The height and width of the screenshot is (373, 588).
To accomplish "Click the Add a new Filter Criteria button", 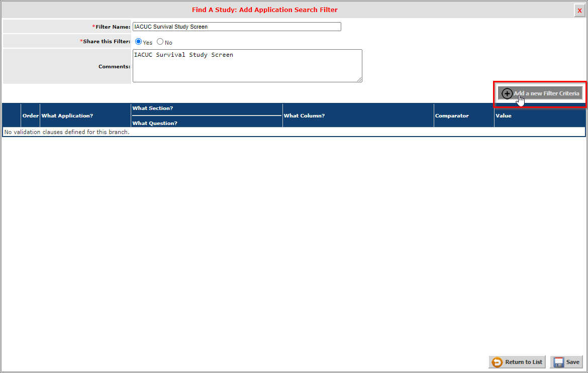I will click(540, 93).
